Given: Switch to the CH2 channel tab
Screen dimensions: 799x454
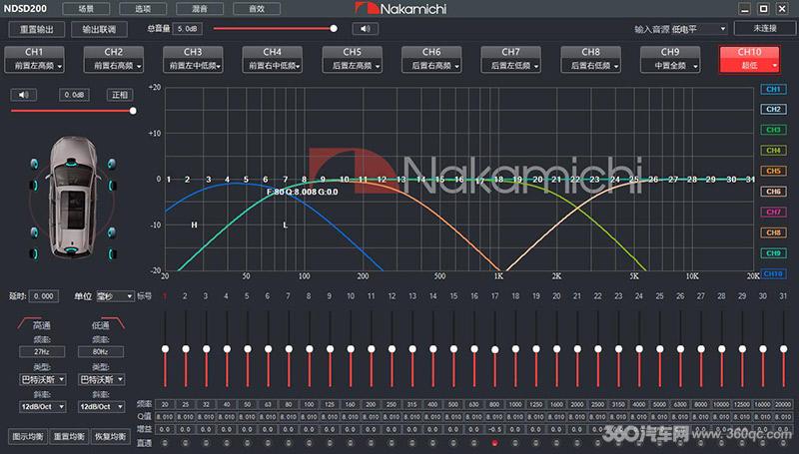Looking at the screenshot, I should (113, 52).
